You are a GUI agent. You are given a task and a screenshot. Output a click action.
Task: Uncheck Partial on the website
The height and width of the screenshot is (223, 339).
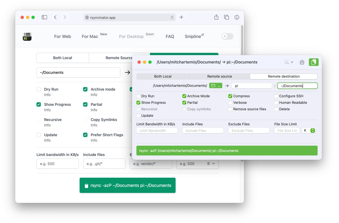coord(85,104)
